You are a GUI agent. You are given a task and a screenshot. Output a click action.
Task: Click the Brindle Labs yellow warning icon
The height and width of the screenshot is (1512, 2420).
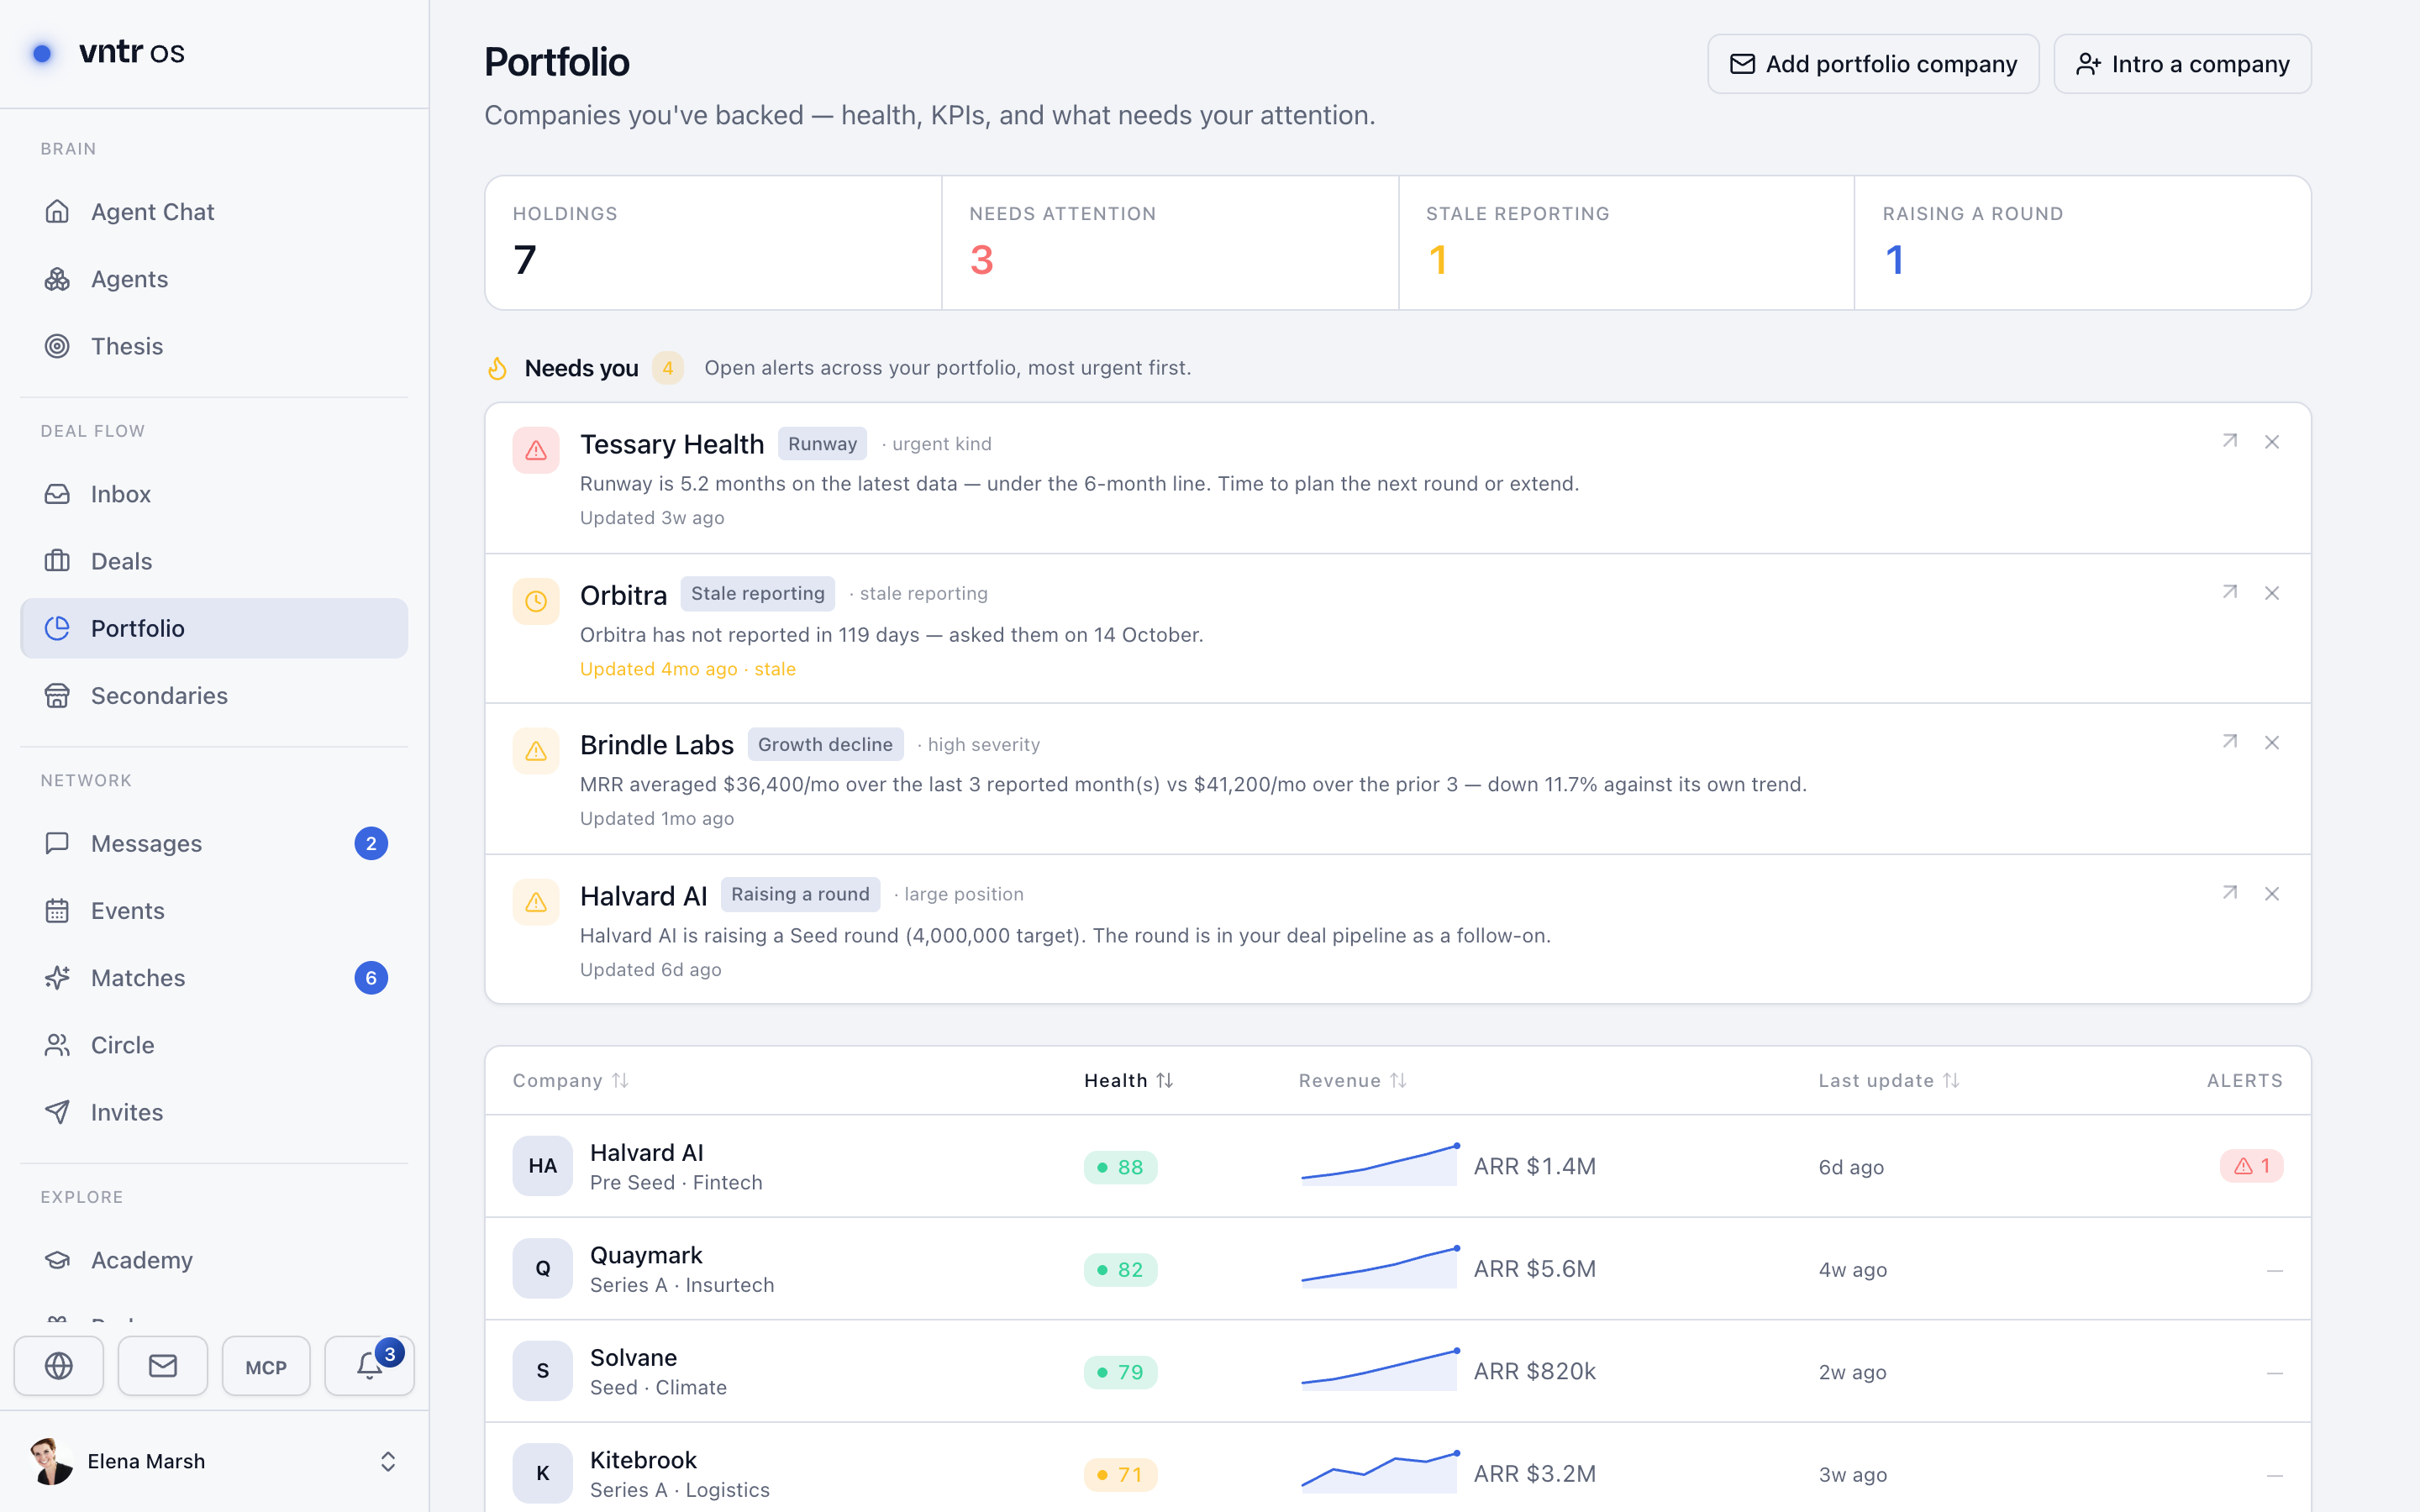[536, 751]
